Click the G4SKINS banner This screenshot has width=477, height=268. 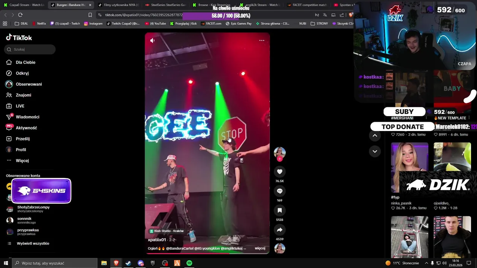(x=41, y=191)
